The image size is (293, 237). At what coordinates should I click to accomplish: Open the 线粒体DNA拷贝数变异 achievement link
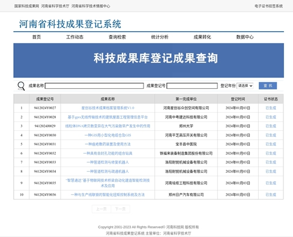pos(107,126)
